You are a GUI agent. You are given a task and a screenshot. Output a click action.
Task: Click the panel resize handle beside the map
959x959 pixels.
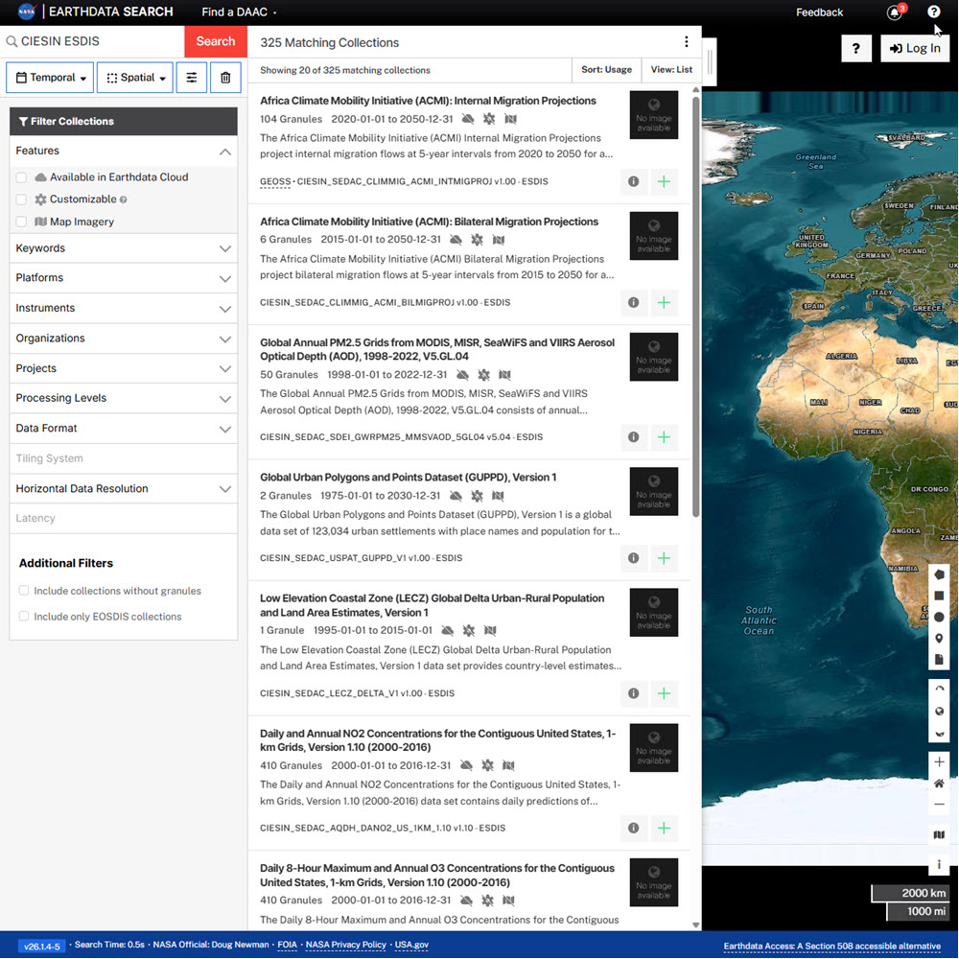[709, 61]
